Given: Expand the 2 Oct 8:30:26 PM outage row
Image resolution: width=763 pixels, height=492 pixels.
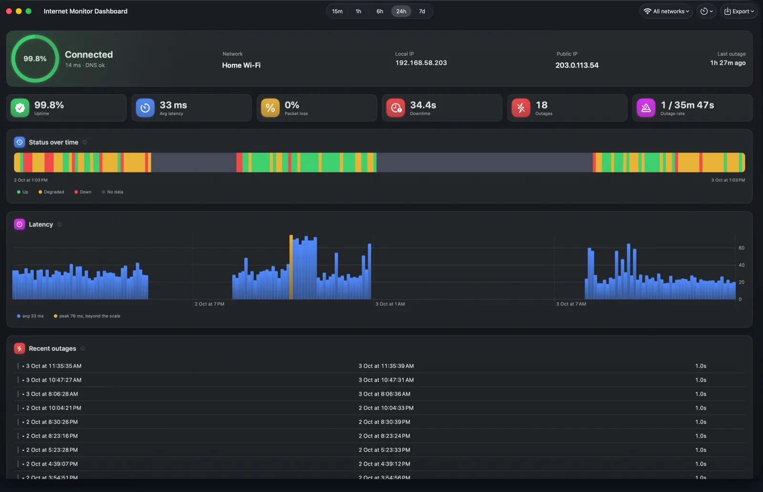Looking at the screenshot, I should pyautogui.click(x=23, y=422).
